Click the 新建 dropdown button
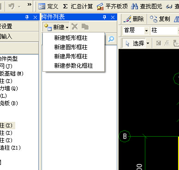 pos(56,27)
